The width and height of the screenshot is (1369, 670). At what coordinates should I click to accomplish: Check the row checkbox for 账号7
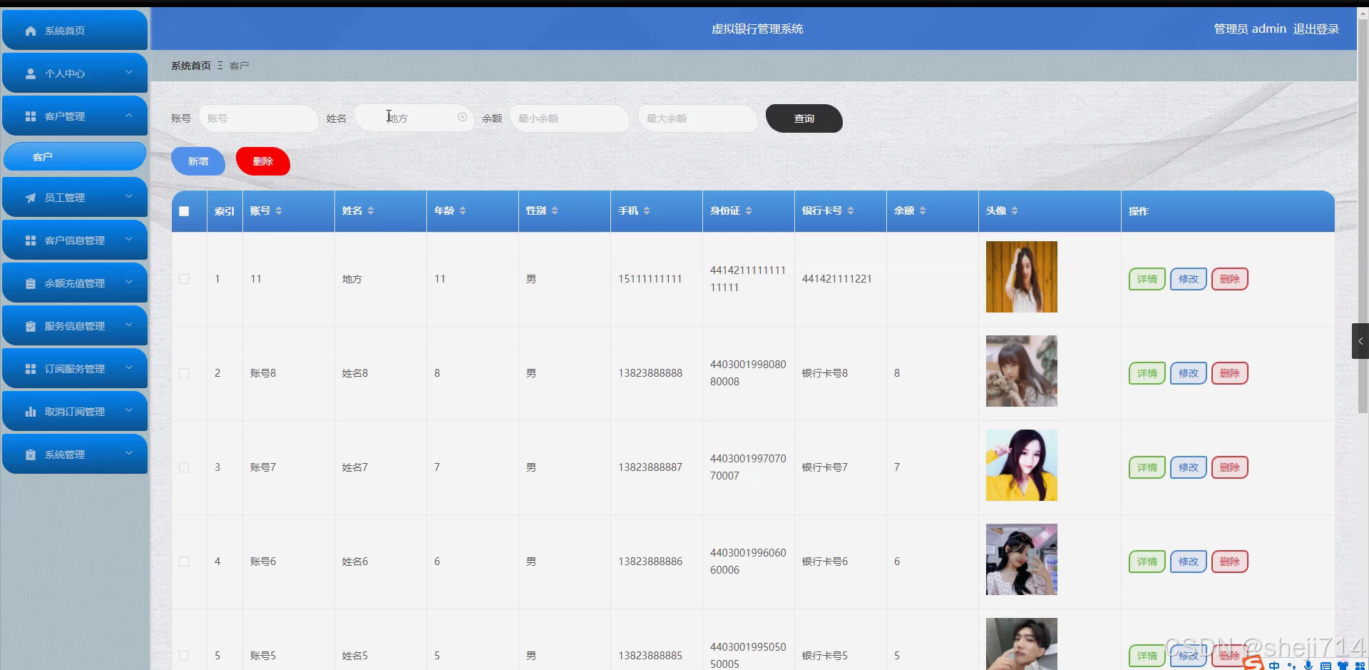coord(184,467)
